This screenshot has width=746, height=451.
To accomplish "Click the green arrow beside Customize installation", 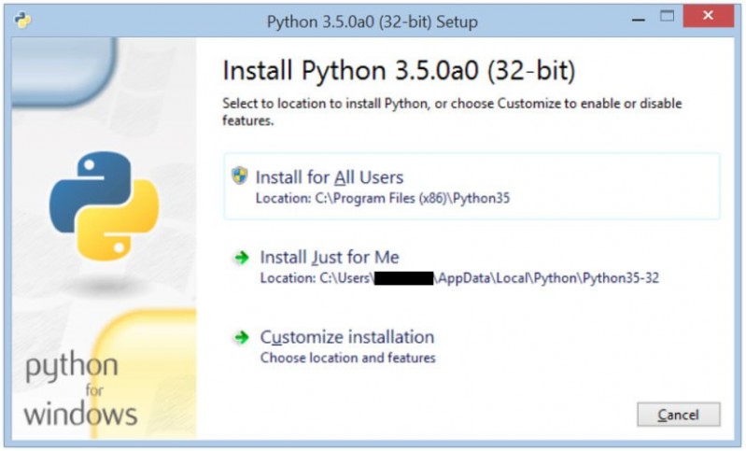I will tap(243, 338).
